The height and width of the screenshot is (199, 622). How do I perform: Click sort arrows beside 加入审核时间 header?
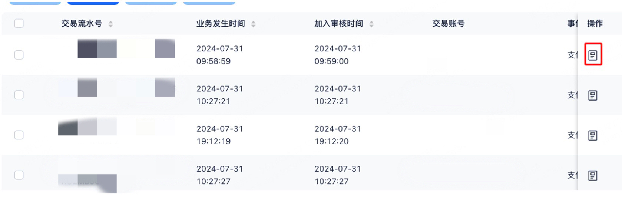[x=371, y=24]
